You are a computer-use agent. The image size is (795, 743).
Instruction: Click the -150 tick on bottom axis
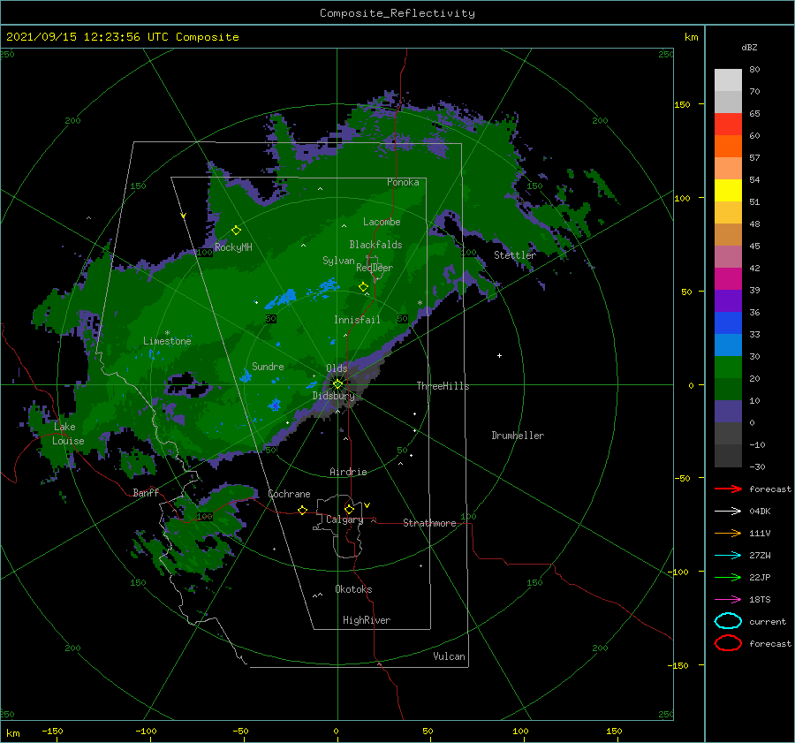click(x=52, y=731)
